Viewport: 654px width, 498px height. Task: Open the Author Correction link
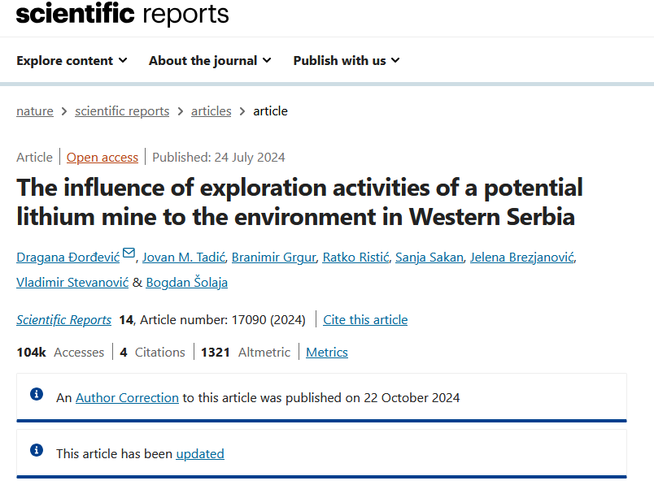[x=127, y=397]
